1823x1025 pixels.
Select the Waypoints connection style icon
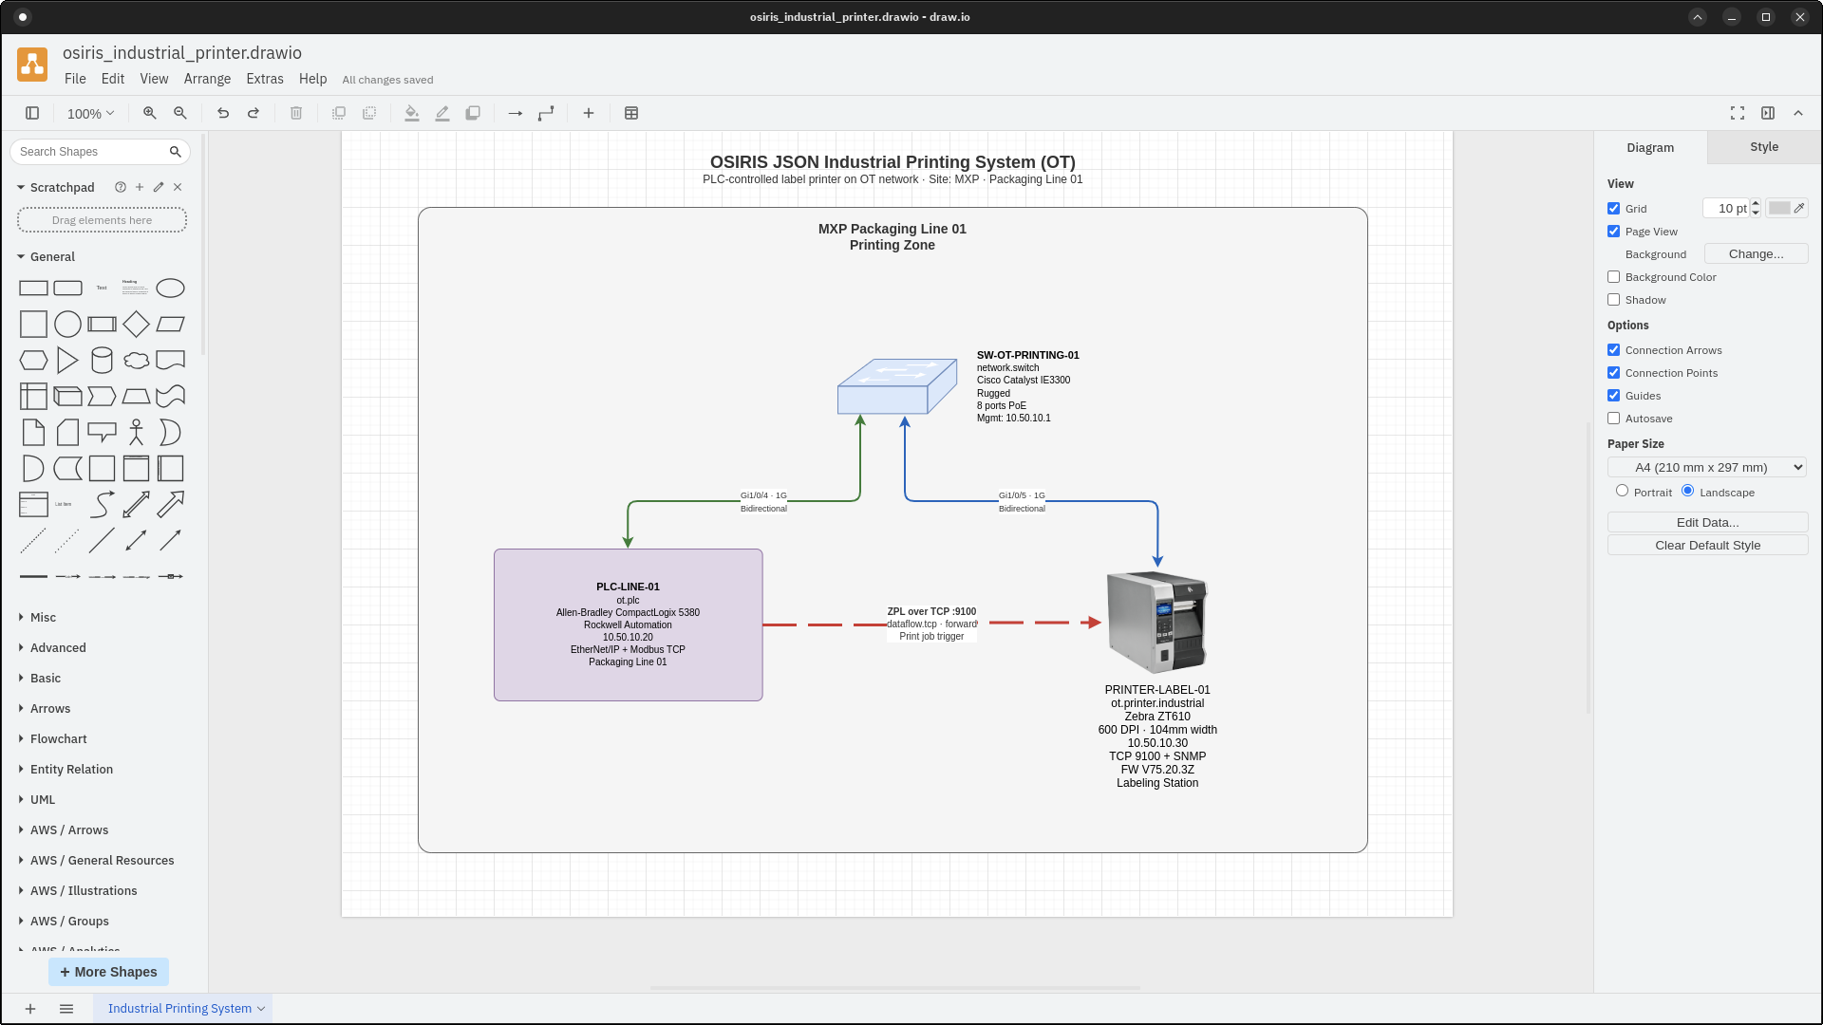[546, 113]
